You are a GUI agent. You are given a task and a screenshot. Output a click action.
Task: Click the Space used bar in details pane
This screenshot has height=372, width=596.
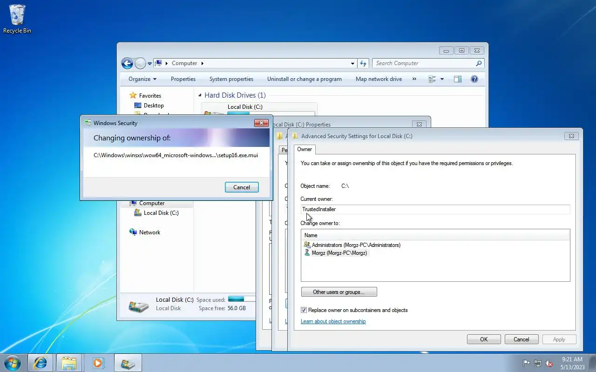tap(242, 299)
